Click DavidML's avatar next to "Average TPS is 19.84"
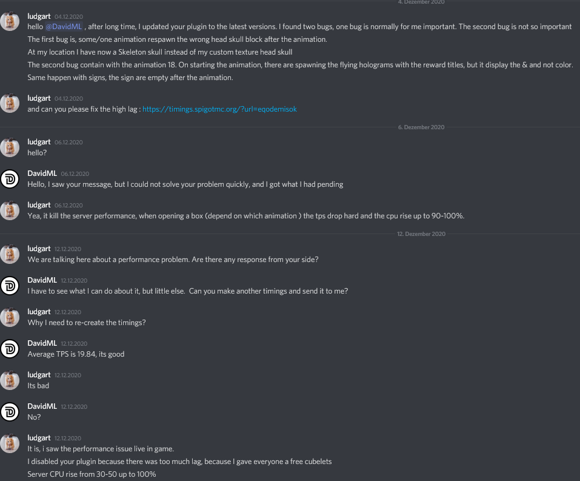Image resolution: width=580 pixels, height=481 pixels. pos(10,348)
